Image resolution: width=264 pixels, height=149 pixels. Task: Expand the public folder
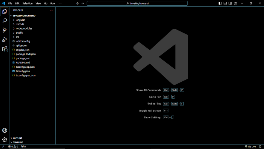pos(32,33)
